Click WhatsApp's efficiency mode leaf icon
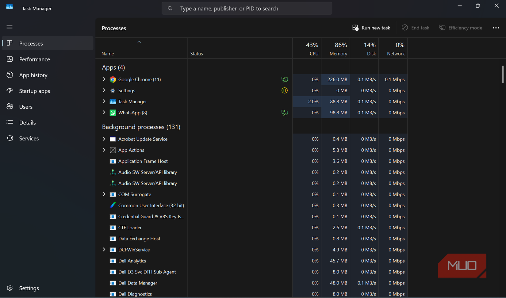Image resolution: width=506 pixels, height=298 pixels. click(x=285, y=113)
